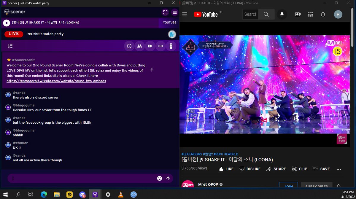The height and width of the screenshot is (199, 356).
Task: Click the @teamreorbit username
Action: tap(23, 60)
